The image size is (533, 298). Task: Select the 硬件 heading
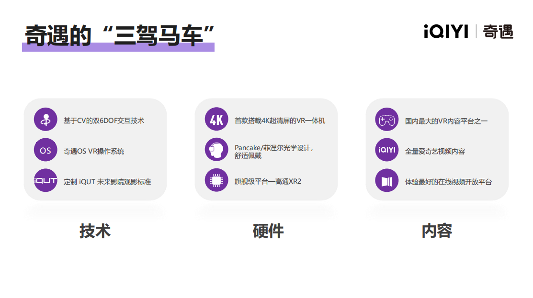pos(268,231)
